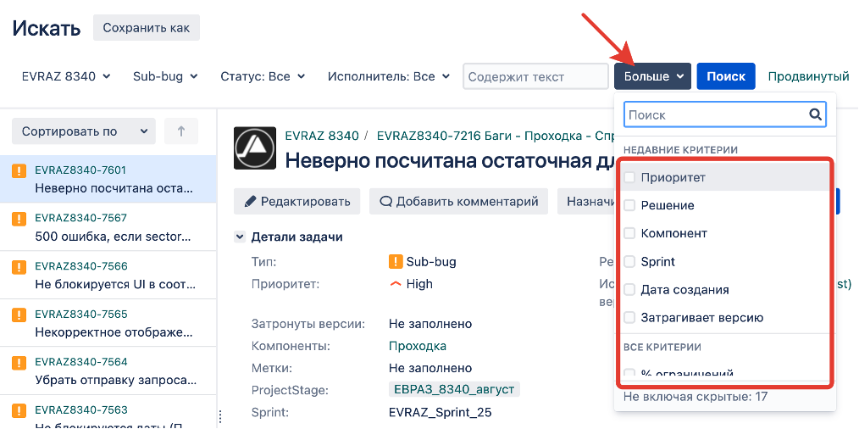Click the High priority arrow icon

[x=396, y=284]
